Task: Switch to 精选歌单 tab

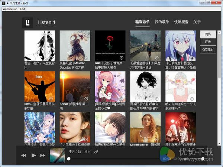Action: 142,22
